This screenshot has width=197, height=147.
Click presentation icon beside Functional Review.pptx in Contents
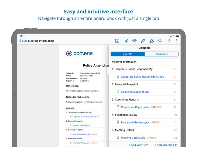click(118, 122)
